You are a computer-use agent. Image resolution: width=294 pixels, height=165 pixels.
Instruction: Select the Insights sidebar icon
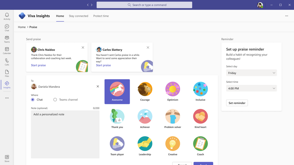7,85
